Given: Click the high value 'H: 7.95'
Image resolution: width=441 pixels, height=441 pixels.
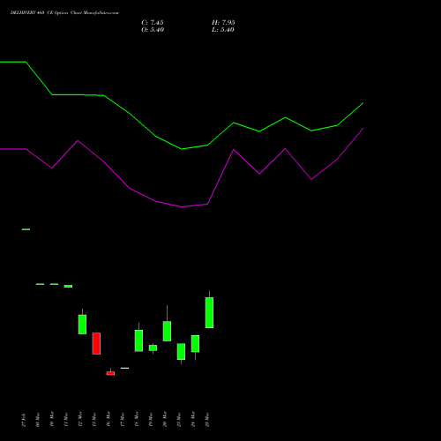Looking at the screenshot, I should [x=223, y=23].
